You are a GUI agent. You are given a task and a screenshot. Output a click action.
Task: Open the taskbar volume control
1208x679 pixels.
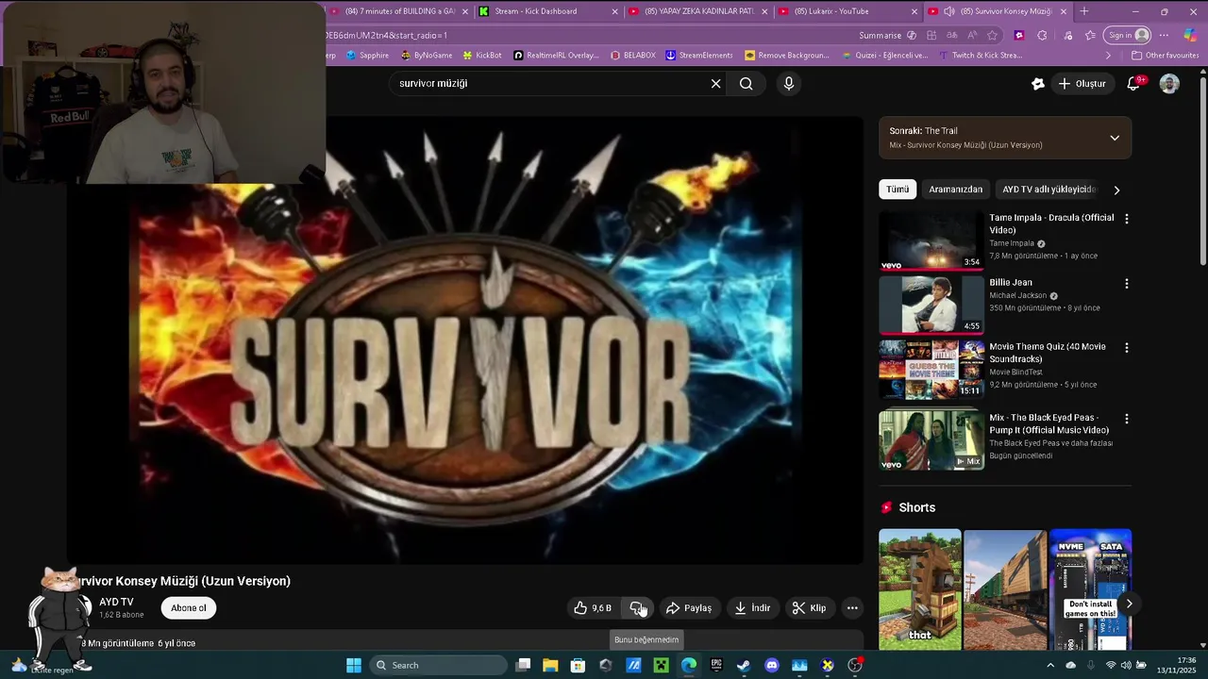click(1126, 666)
